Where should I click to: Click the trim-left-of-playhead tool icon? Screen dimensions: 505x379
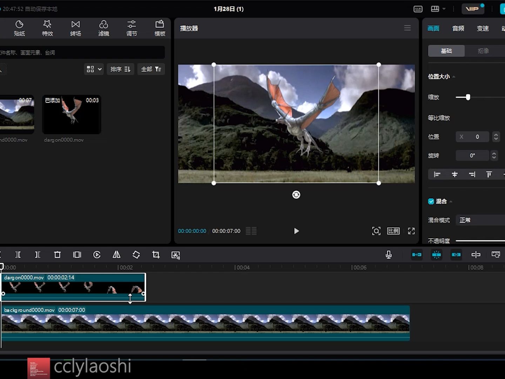[18, 255]
